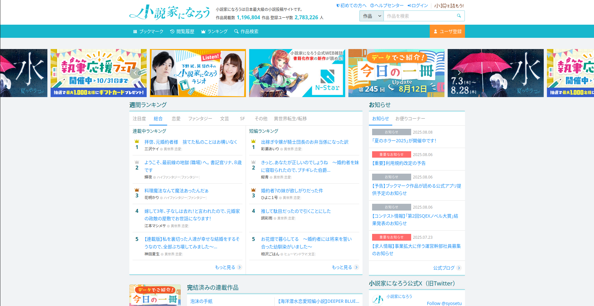Click もっと見る under 連載中ランキング

pyautogui.click(x=228, y=267)
